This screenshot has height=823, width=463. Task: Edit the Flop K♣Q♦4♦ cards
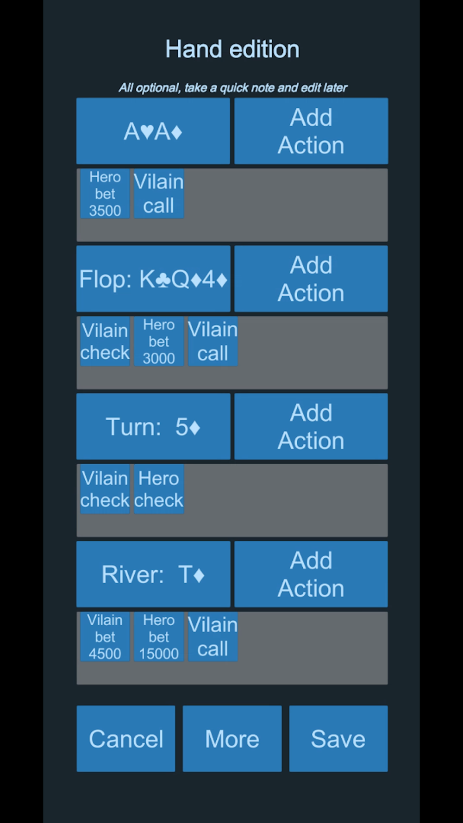point(153,279)
